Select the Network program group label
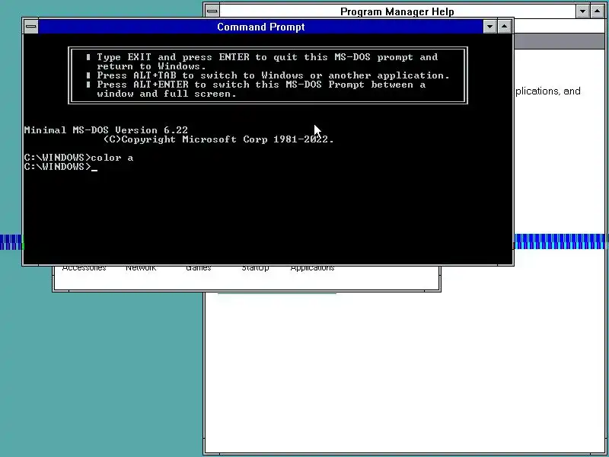 141,268
